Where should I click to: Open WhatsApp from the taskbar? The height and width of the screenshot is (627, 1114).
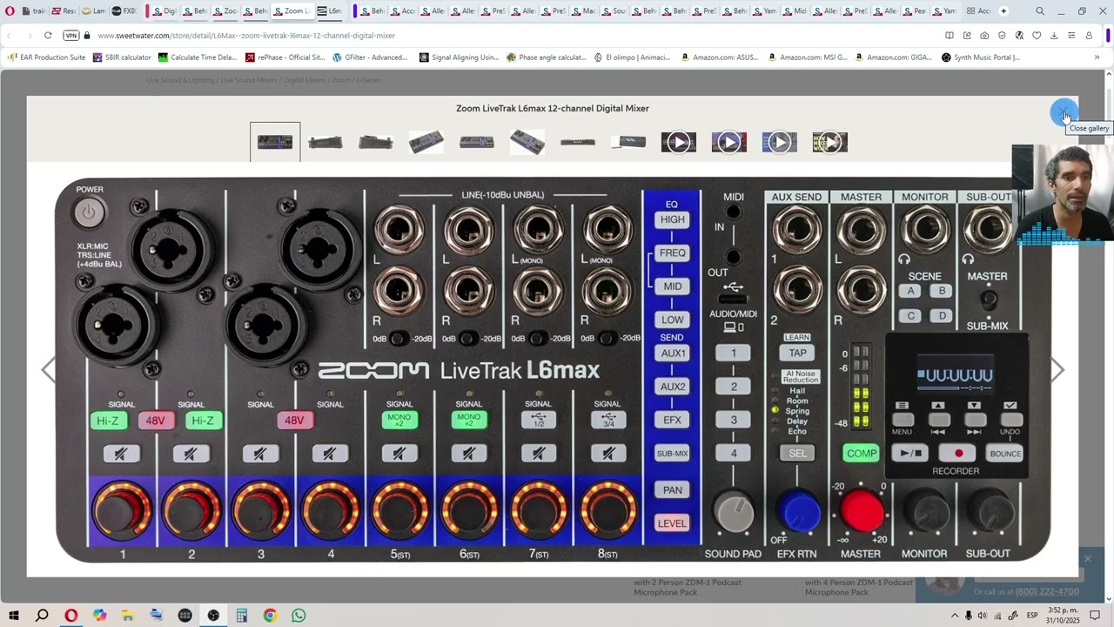click(299, 616)
